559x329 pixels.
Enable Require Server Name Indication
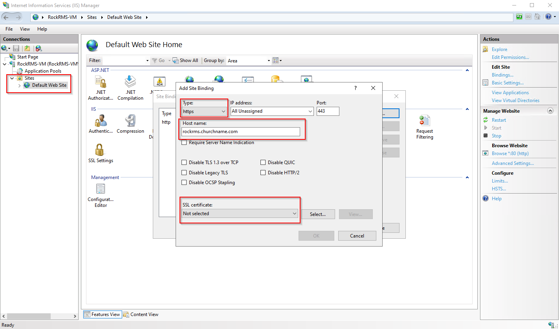[184, 143]
